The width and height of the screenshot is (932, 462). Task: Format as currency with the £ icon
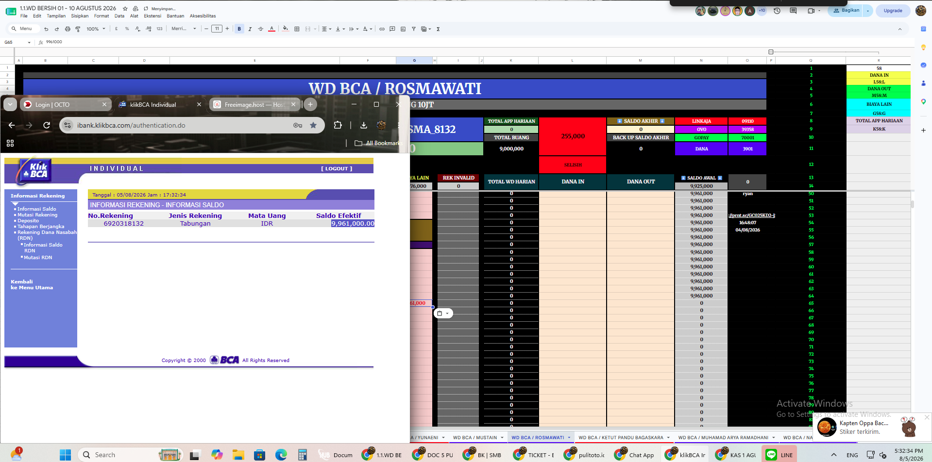coord(117,29)
